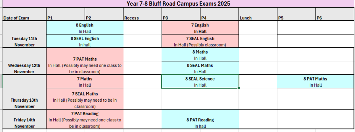
Task: Click the 8 PAT Reading cell
Action: coord(200,123)
